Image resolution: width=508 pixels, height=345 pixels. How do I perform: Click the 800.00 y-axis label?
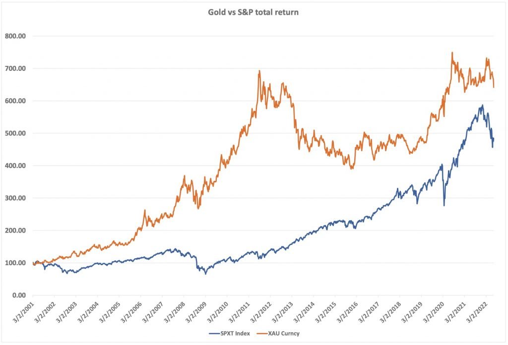click(16, 36)
